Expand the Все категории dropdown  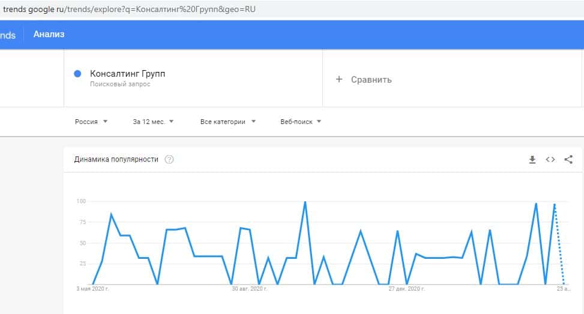coord(227,122)
